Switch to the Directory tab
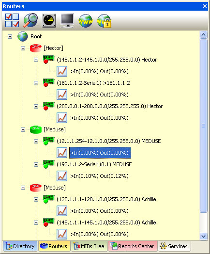 coord(20,246)
